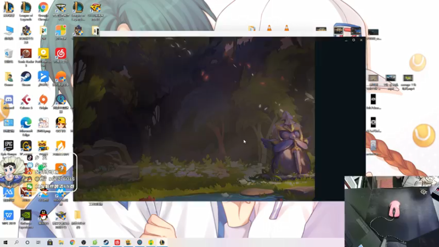Launch the Microsoft Edge desktop shortcut
The height and width of the screenshot is (247, 439).
click(x=26, y=123)
